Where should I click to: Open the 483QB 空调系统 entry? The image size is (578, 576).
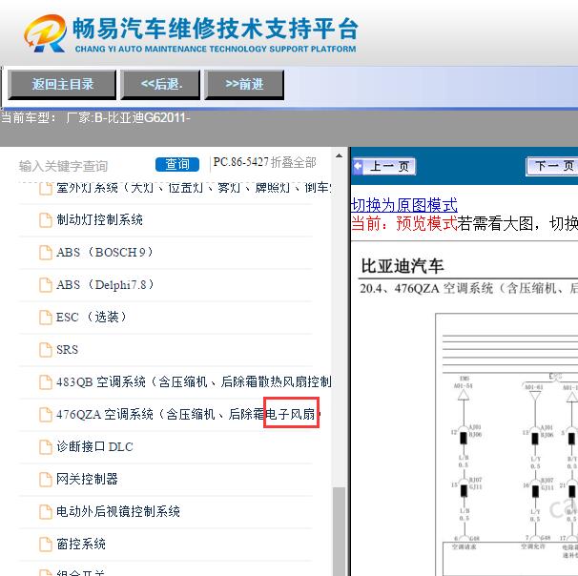point(194,382)
